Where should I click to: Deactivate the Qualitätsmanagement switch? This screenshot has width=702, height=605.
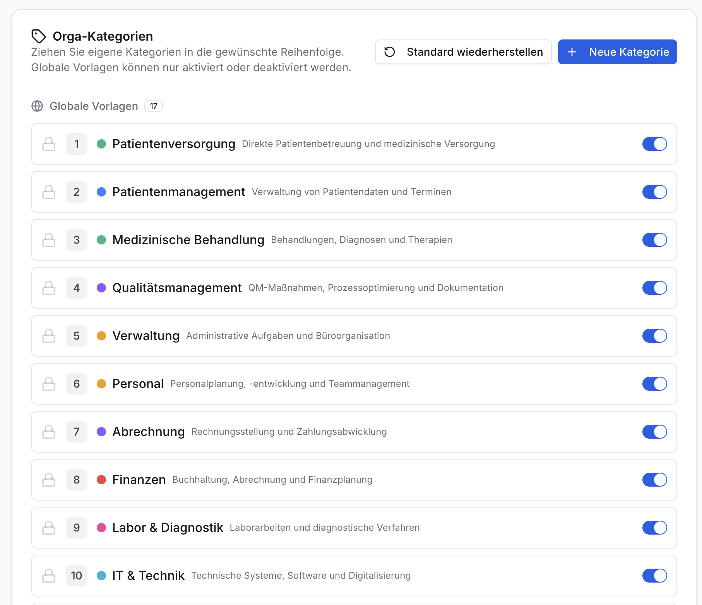655,288
